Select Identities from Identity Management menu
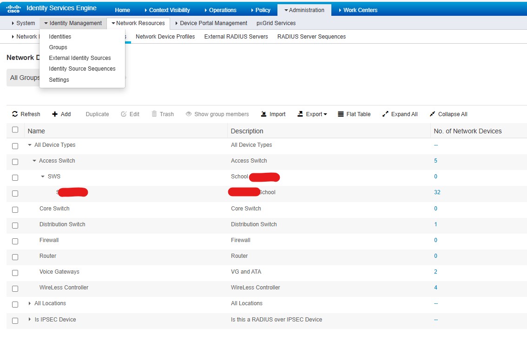Viewport: 527px width, 341px height. [60, 36]
